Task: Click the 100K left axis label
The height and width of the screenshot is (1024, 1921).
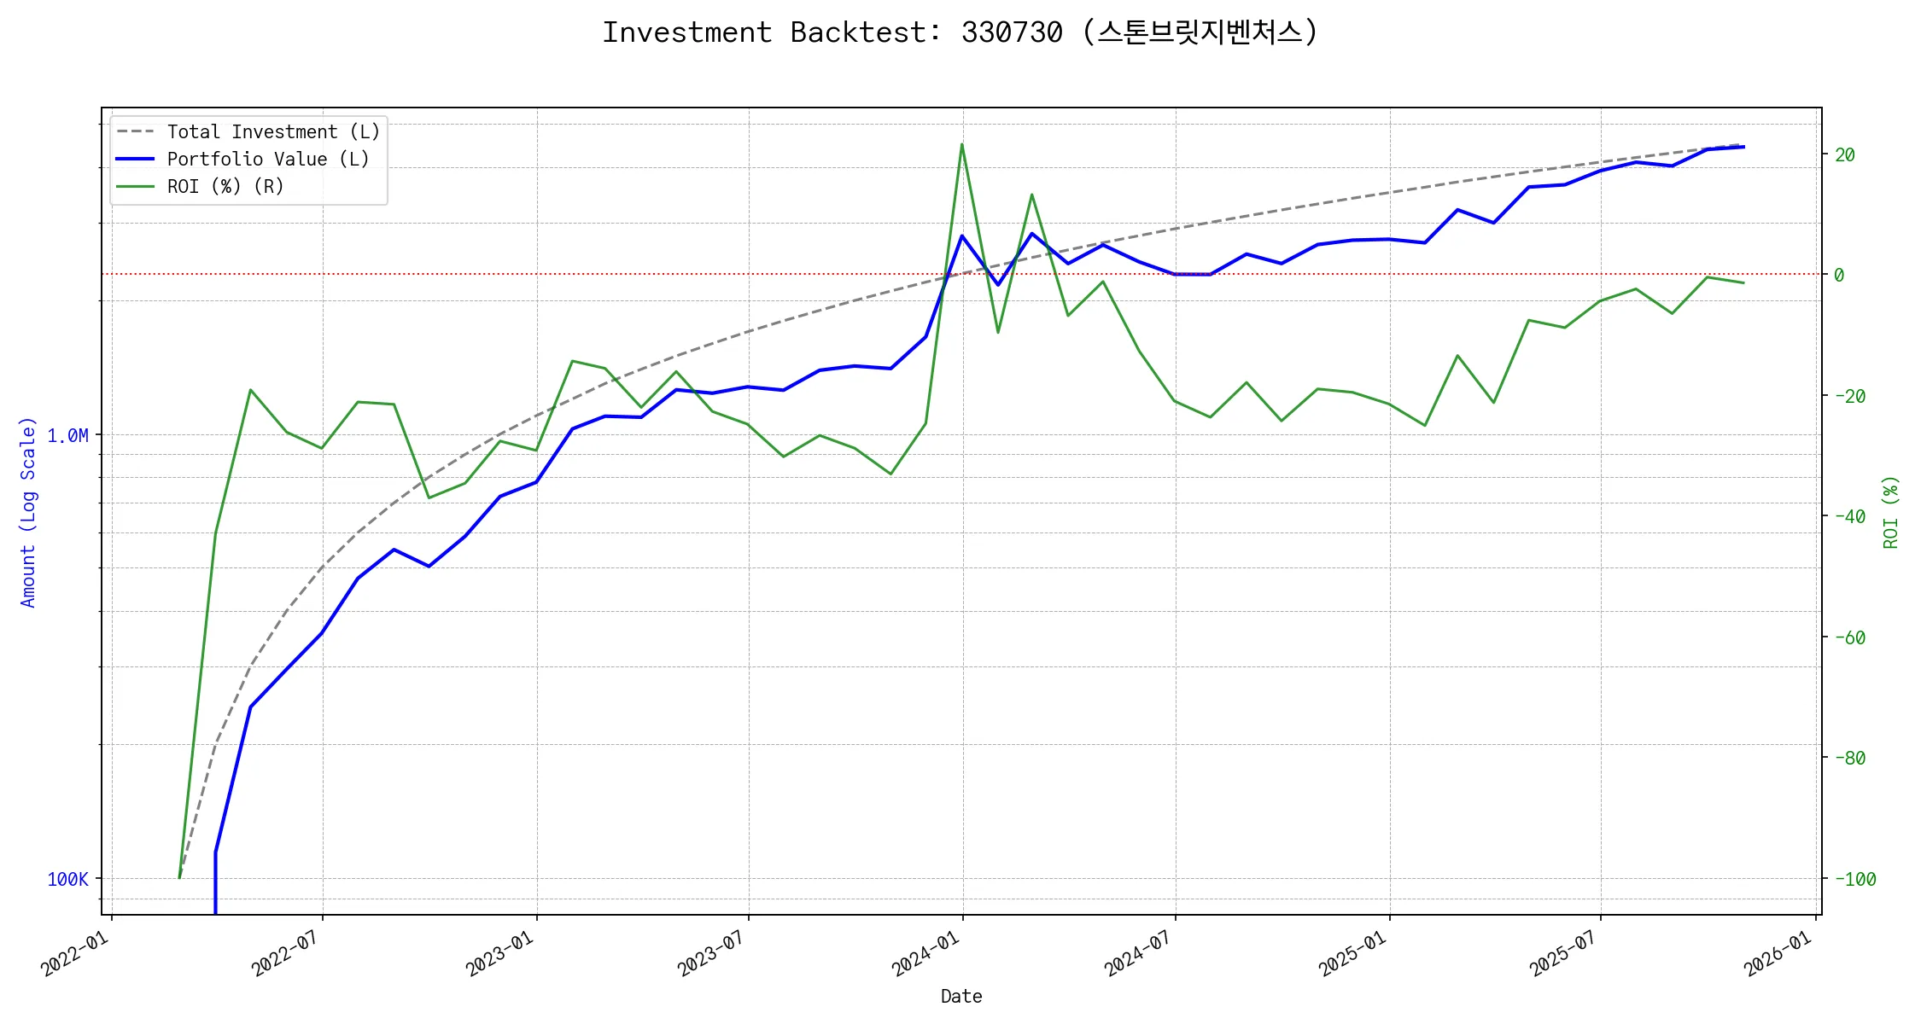Action: tap(67, 879)
